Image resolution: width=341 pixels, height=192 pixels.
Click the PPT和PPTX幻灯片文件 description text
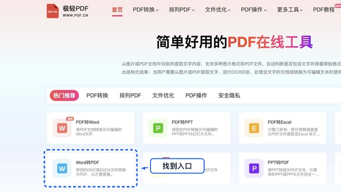193,134
